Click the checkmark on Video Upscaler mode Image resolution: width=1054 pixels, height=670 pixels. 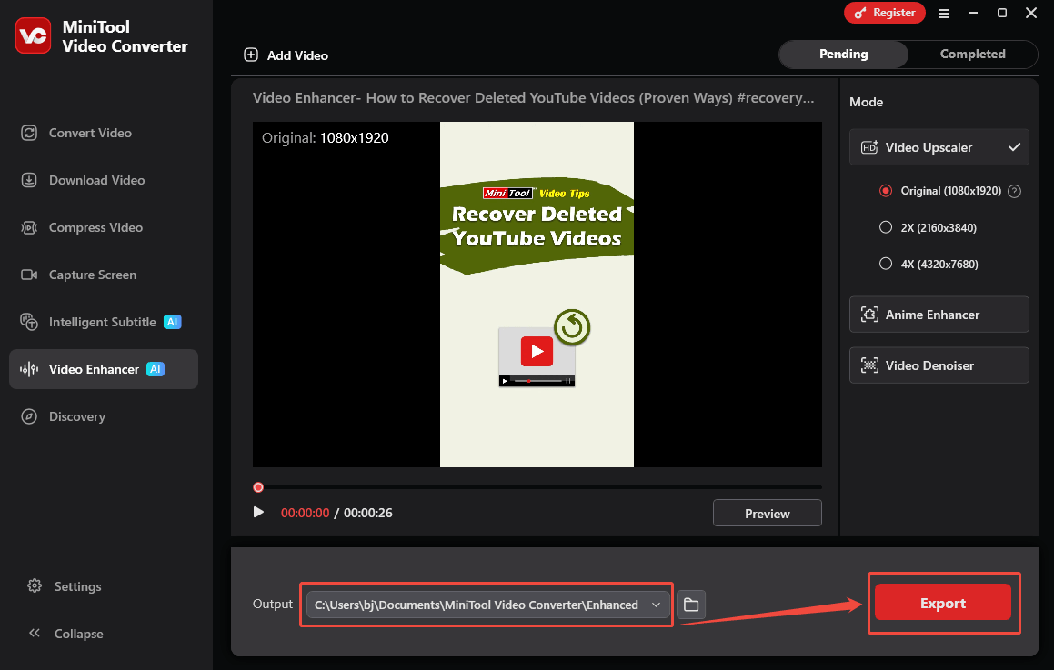1014,147
